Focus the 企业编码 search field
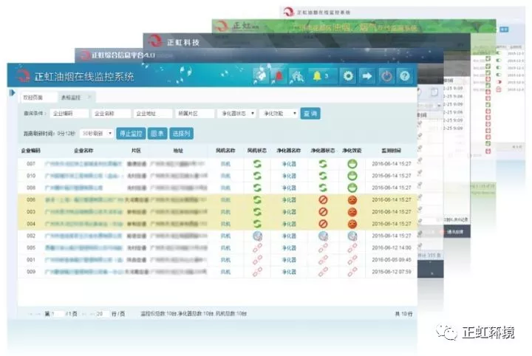Viewport: 532px width, 356px height. [69, 114]
